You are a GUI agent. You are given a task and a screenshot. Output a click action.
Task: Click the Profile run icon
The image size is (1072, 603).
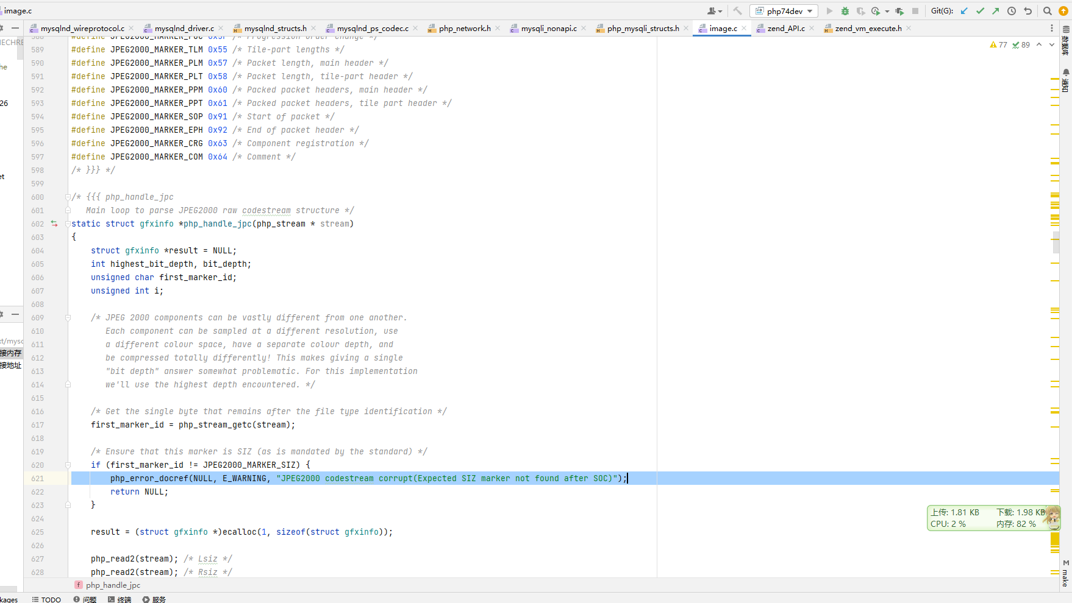[x=876, y=11]
